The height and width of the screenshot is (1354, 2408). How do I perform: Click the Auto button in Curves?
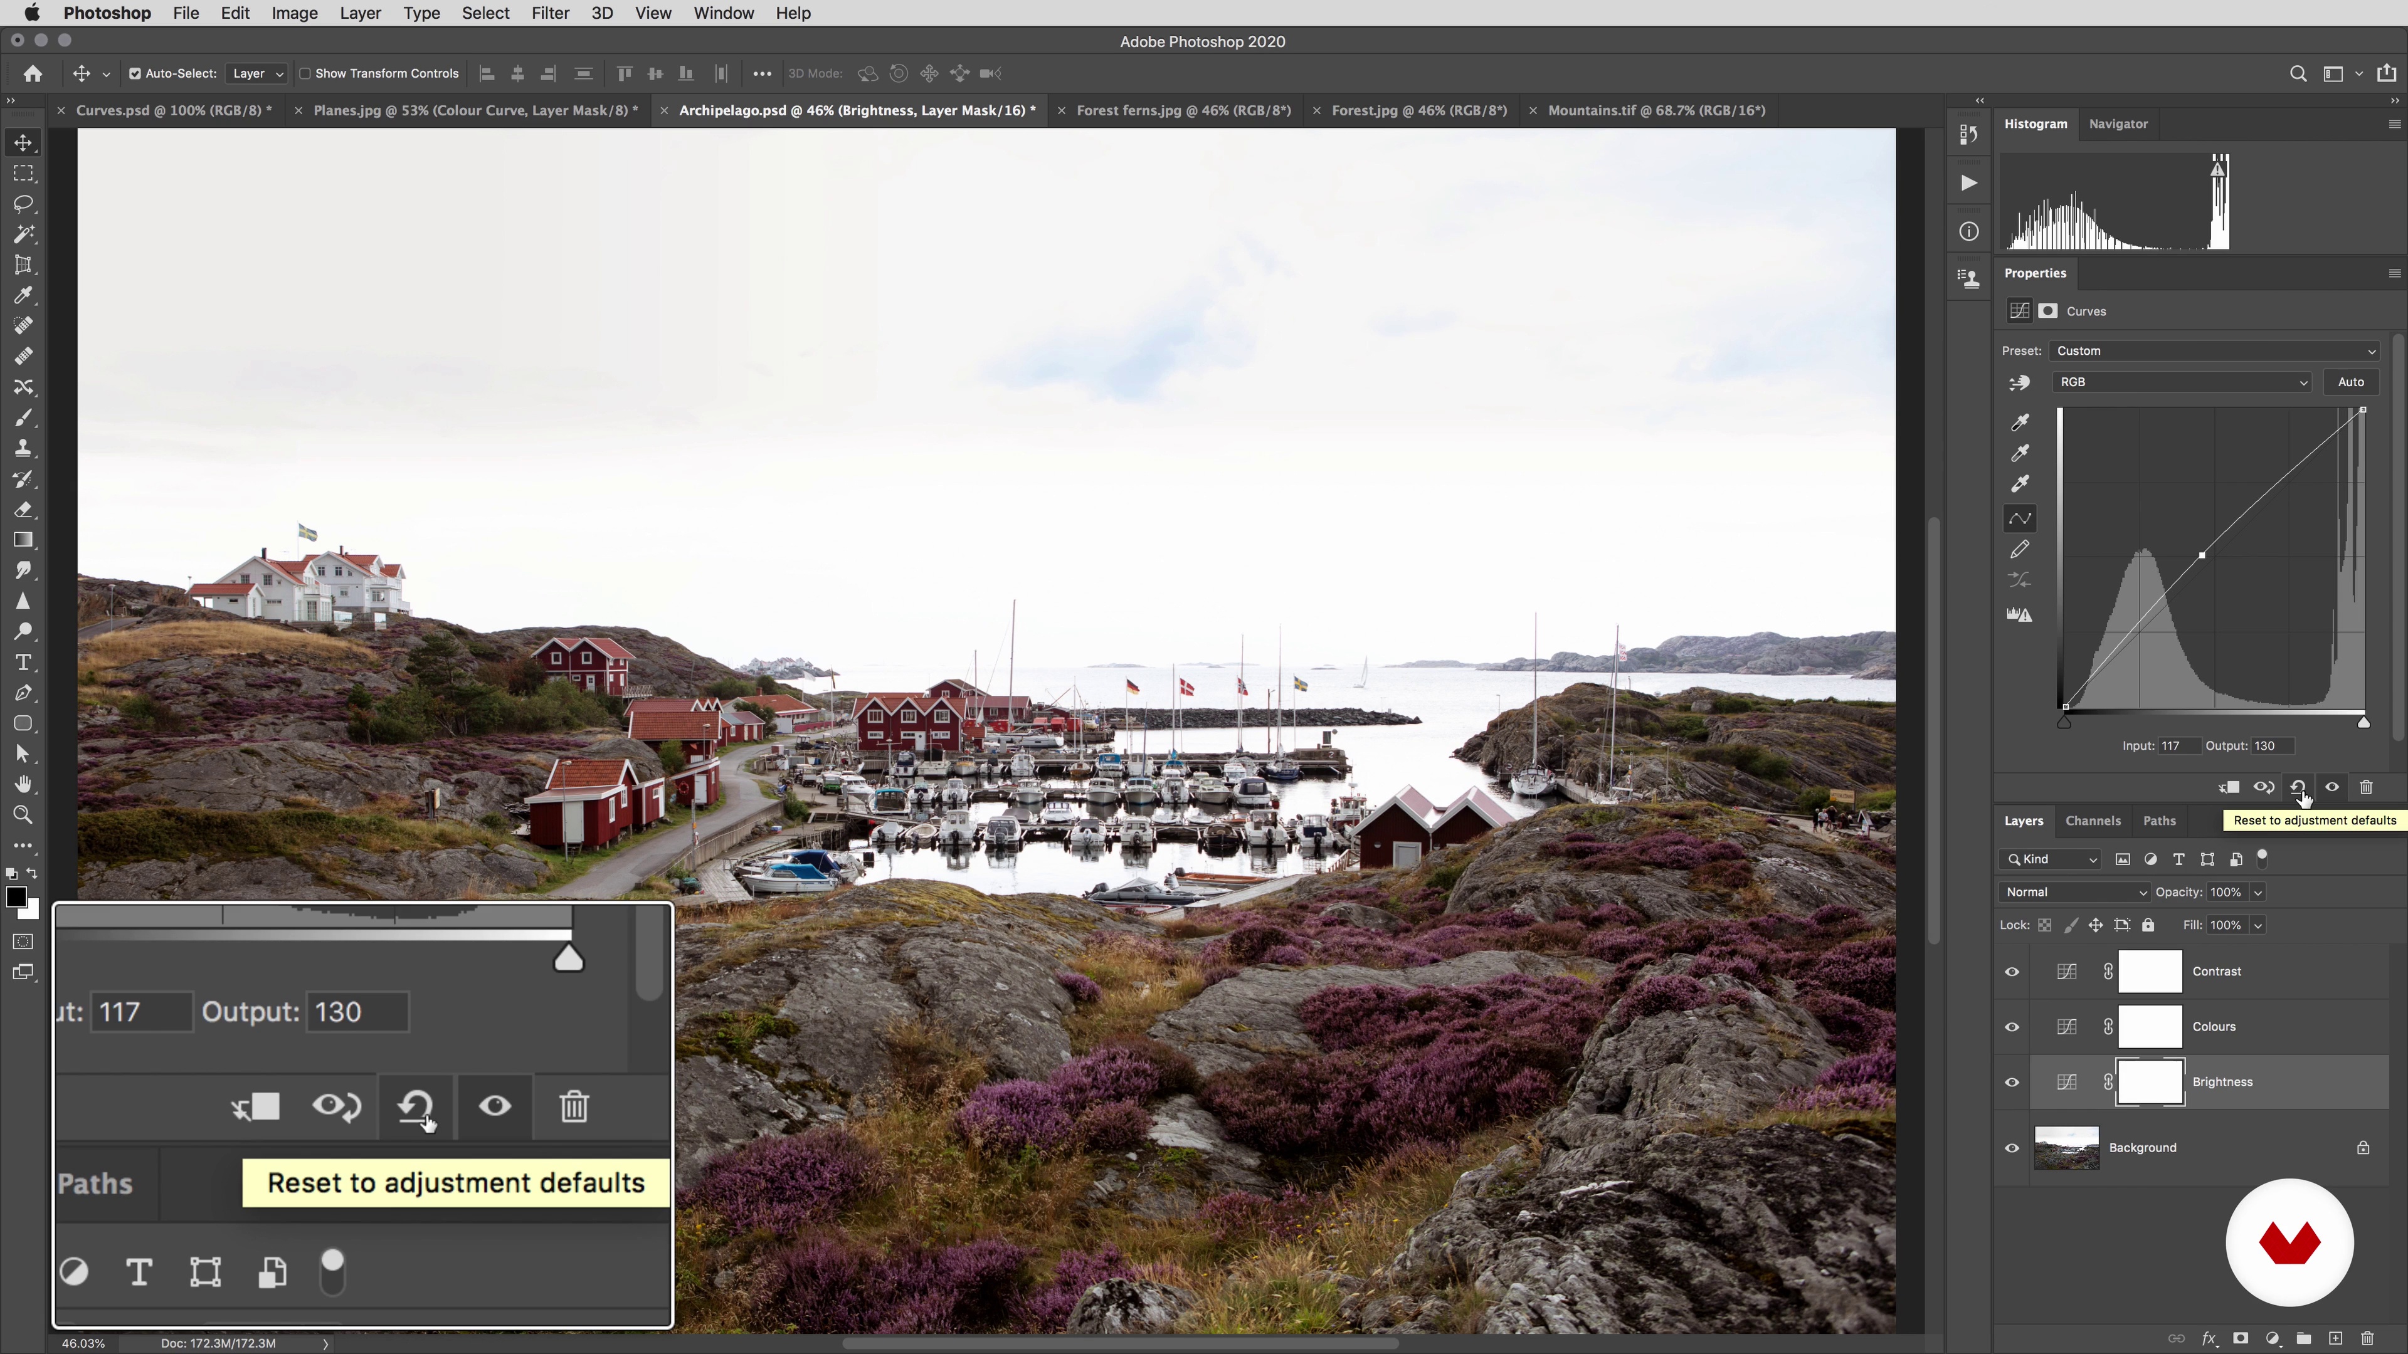pos(2350,382)
